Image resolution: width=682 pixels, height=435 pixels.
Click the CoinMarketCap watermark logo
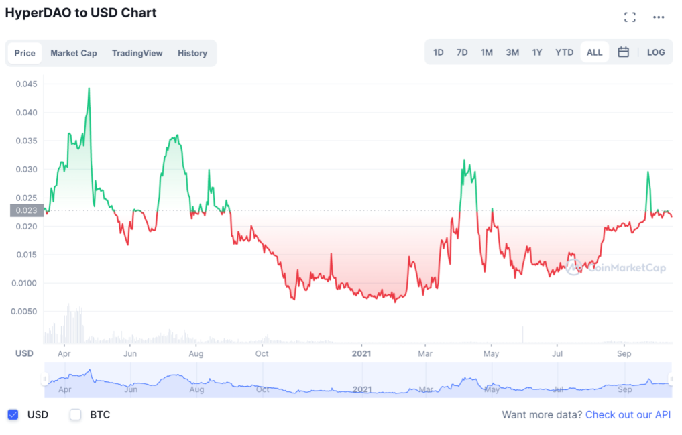[616, 267]
